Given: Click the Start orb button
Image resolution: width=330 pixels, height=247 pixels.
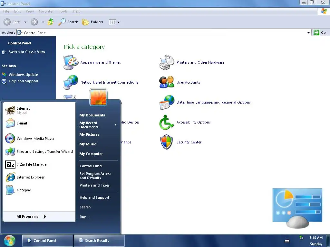Looking at the screenshot, I should click(x=10, y=241).
